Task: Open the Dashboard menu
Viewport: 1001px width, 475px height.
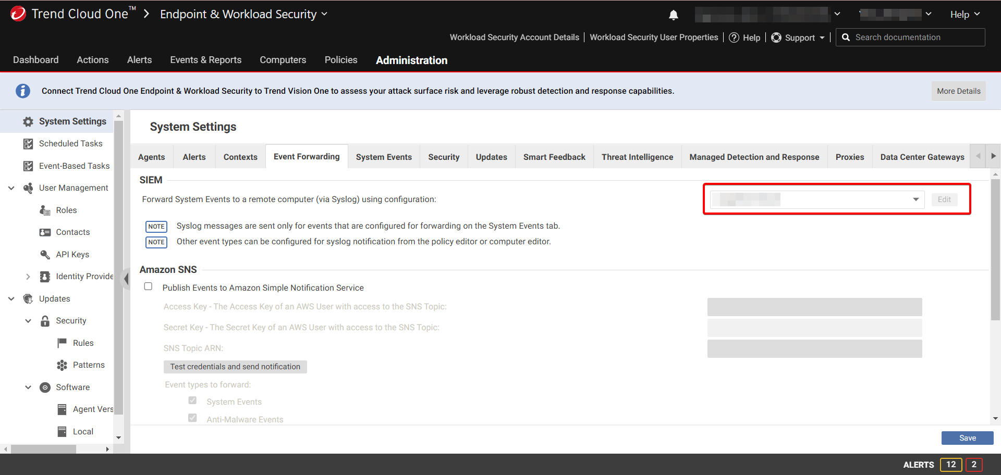Action: [36, 60]
